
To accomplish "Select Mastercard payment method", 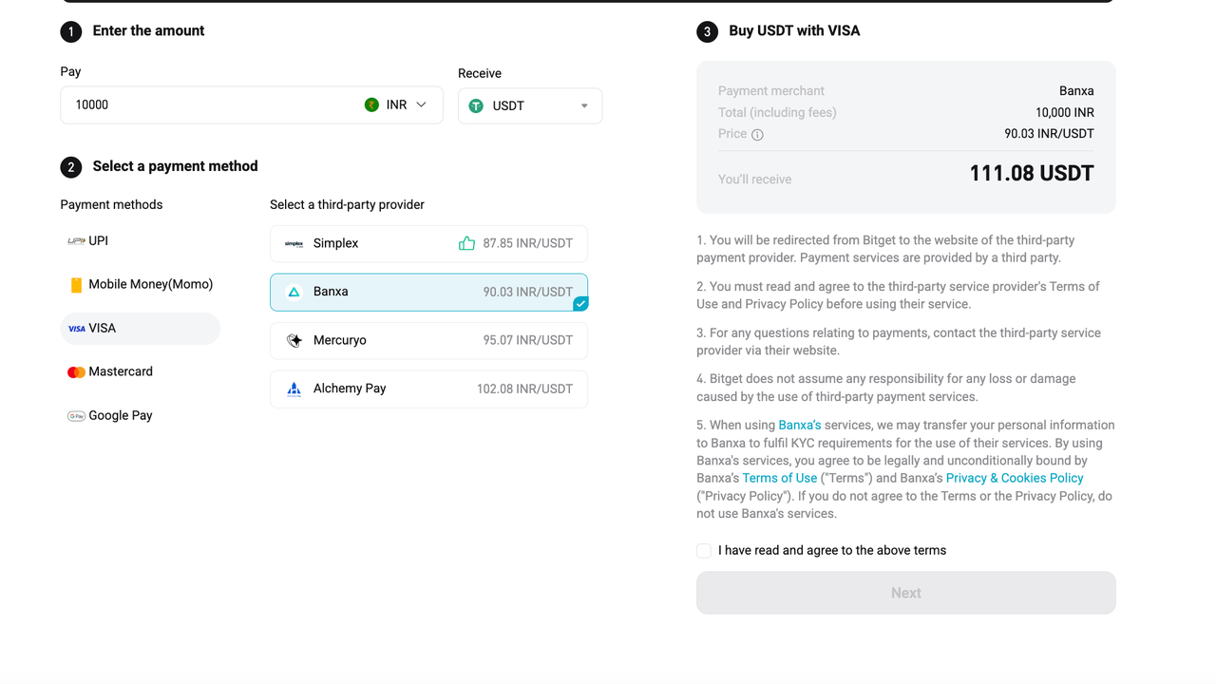I will click(x=141, y=372).
